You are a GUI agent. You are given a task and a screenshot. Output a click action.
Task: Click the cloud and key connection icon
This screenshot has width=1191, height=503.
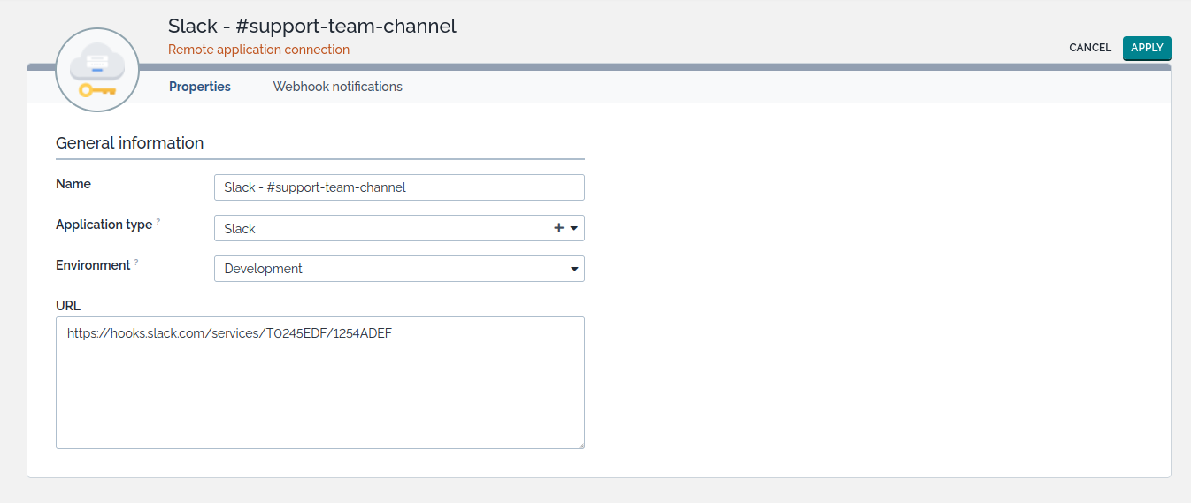click(x=97, y=70)
